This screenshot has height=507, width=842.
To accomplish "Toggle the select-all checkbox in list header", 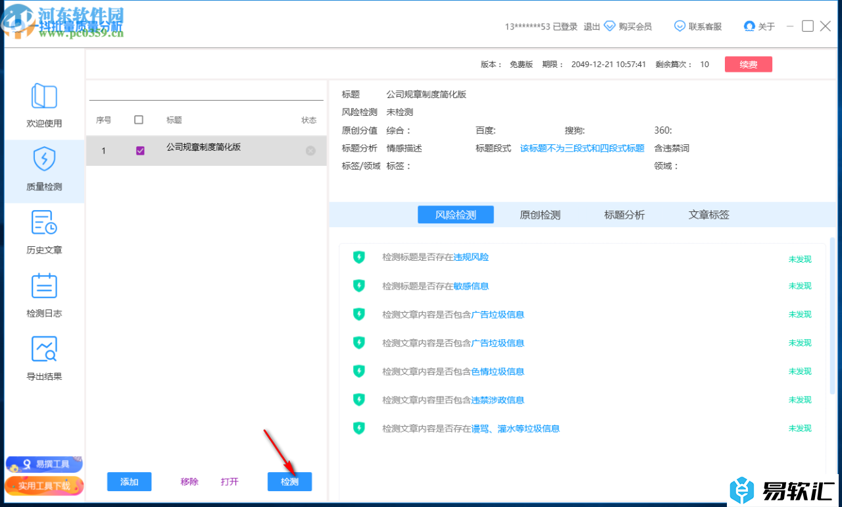I will click(x=139, y=120).
